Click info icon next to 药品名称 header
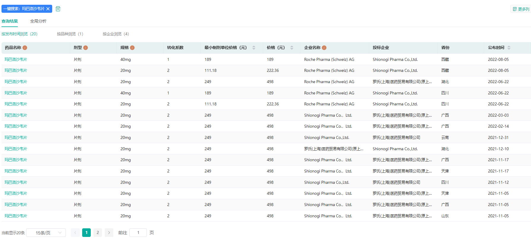This screenshot has width=531, height=239. click(25, 48)
